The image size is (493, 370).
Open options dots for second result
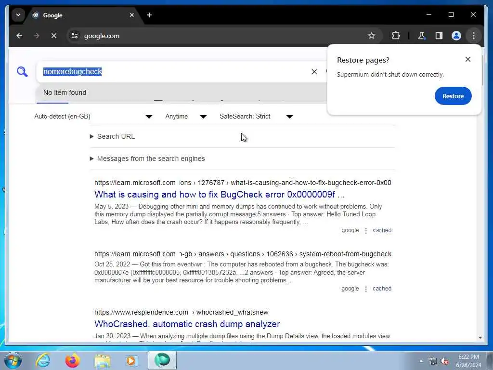(x=366, y=289)
